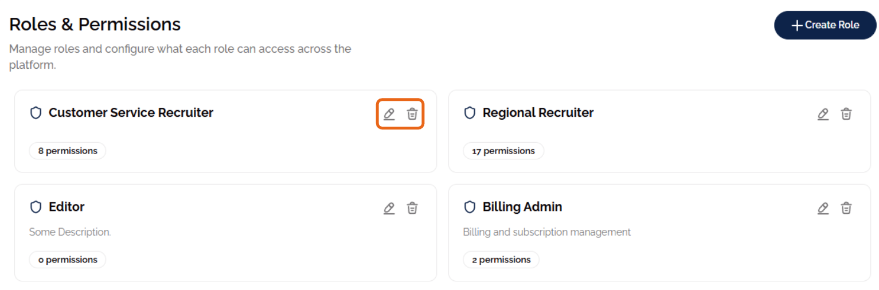Select the Customer Service Recruiter title

[131, 113]
